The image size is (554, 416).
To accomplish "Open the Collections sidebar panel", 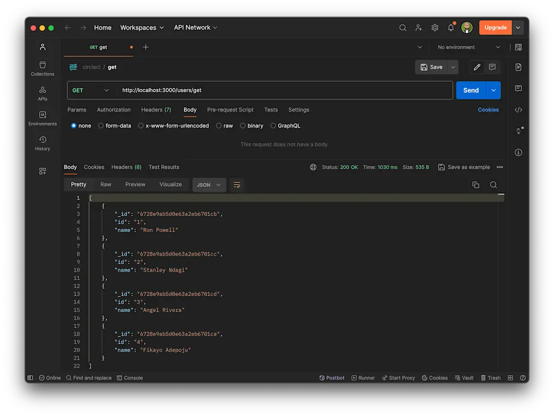I will click(x=43, y=69).
